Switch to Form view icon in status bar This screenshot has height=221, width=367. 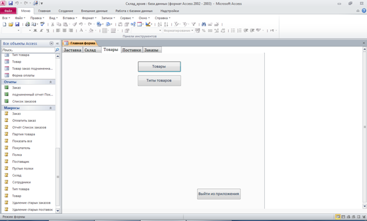338,217
